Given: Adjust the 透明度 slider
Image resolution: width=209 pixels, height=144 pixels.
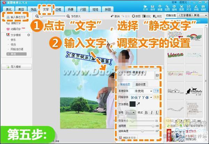Looking at the screenshot, I should pos(142,126).
